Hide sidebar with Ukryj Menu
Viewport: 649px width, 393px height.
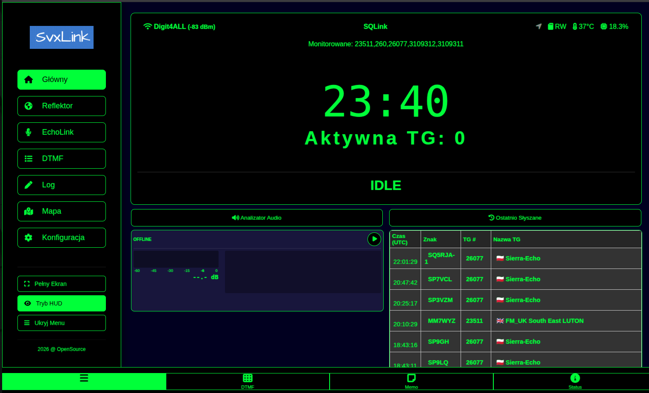point(62,323)
